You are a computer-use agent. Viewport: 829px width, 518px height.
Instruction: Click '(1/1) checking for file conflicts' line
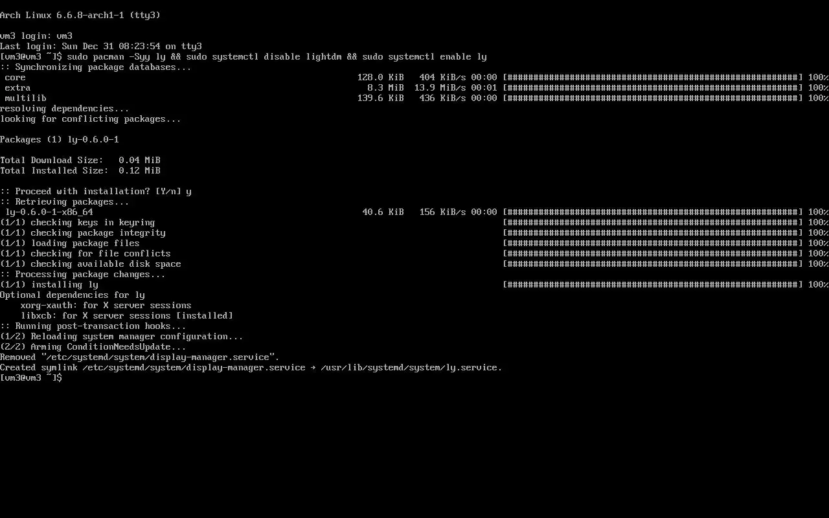[85, 253]
